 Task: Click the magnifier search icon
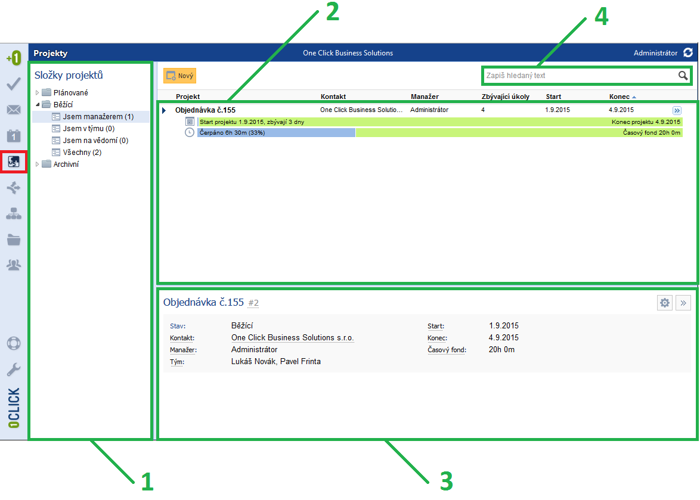tap(683, 76)
